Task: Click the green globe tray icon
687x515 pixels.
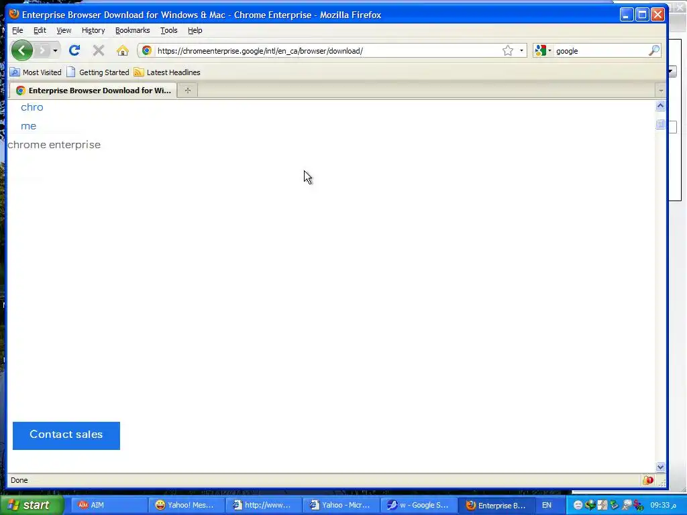Action: point(590,506)
